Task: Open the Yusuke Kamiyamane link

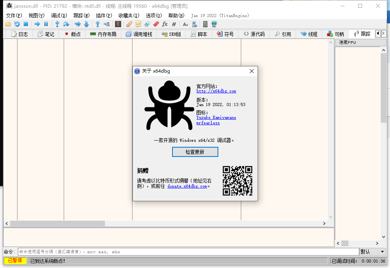Action: tap(216, 117)
